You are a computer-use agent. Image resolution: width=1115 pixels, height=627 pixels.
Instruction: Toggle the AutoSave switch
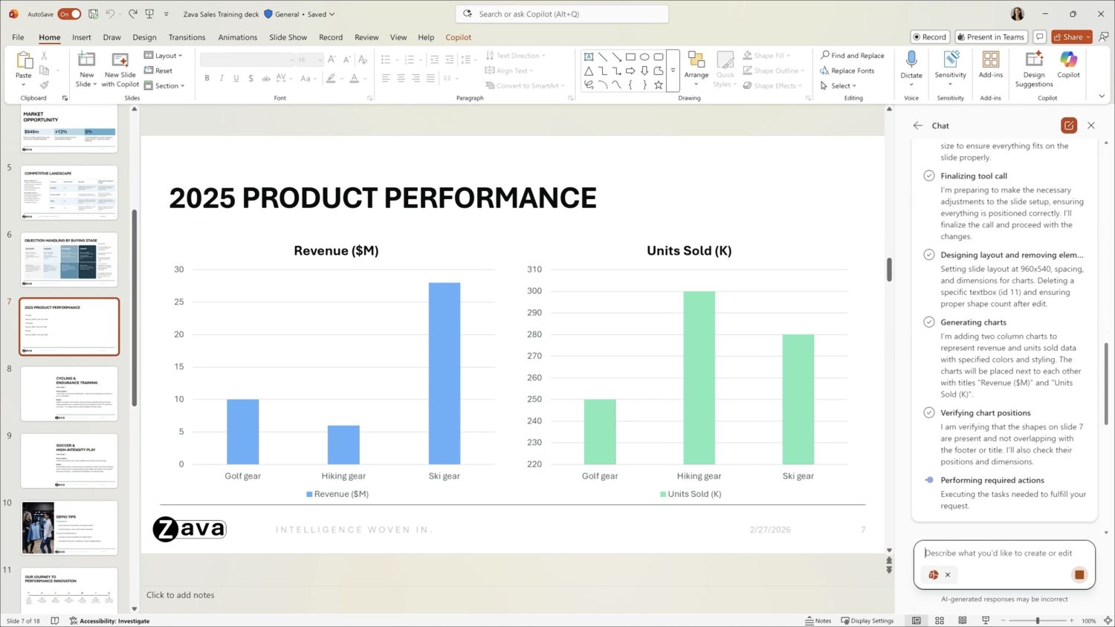(x=69, y=14)
